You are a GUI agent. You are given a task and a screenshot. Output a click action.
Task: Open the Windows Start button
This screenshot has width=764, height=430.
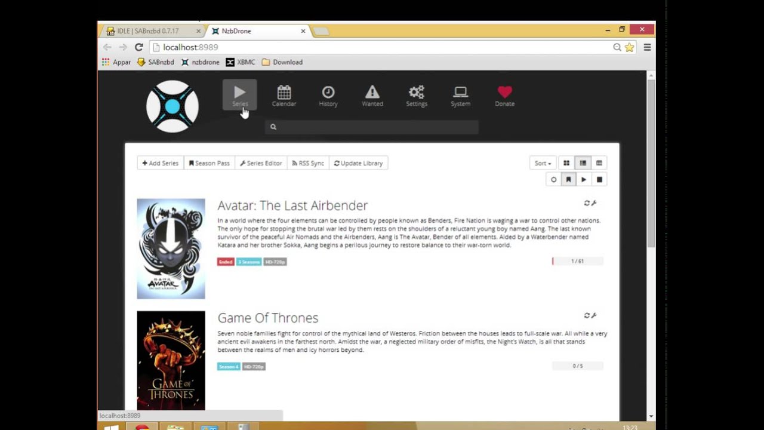point(112,426)
